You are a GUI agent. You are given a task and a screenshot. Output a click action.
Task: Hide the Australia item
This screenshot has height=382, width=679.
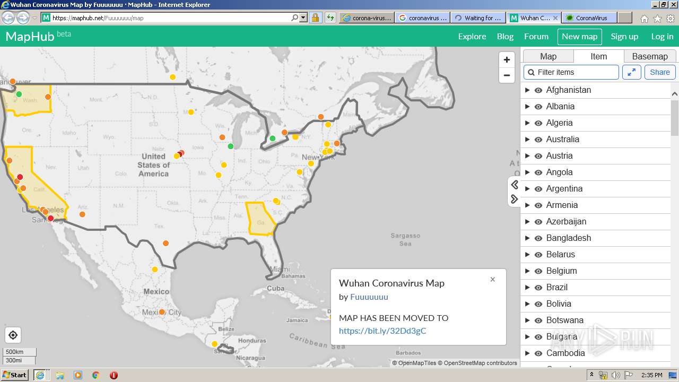click(538, 140)
